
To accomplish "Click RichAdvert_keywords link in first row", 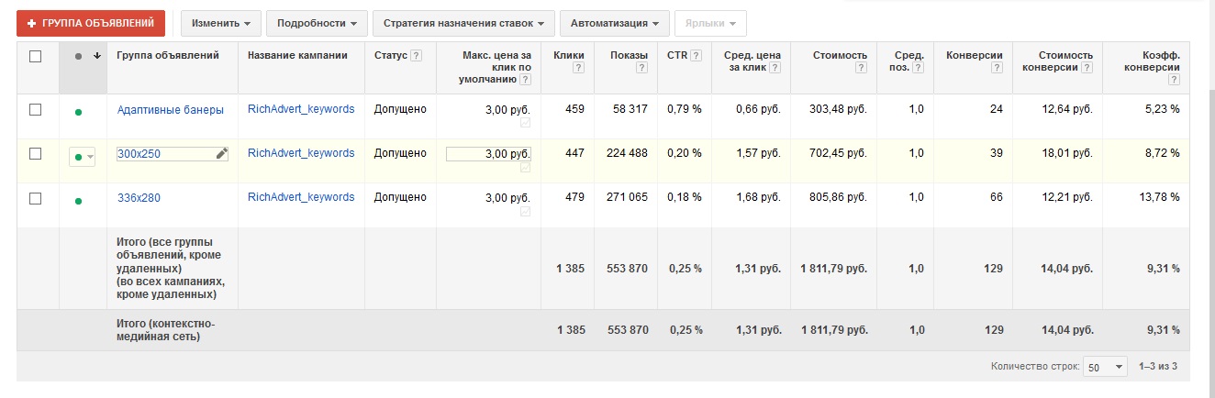I will click(x=301, y=109).
